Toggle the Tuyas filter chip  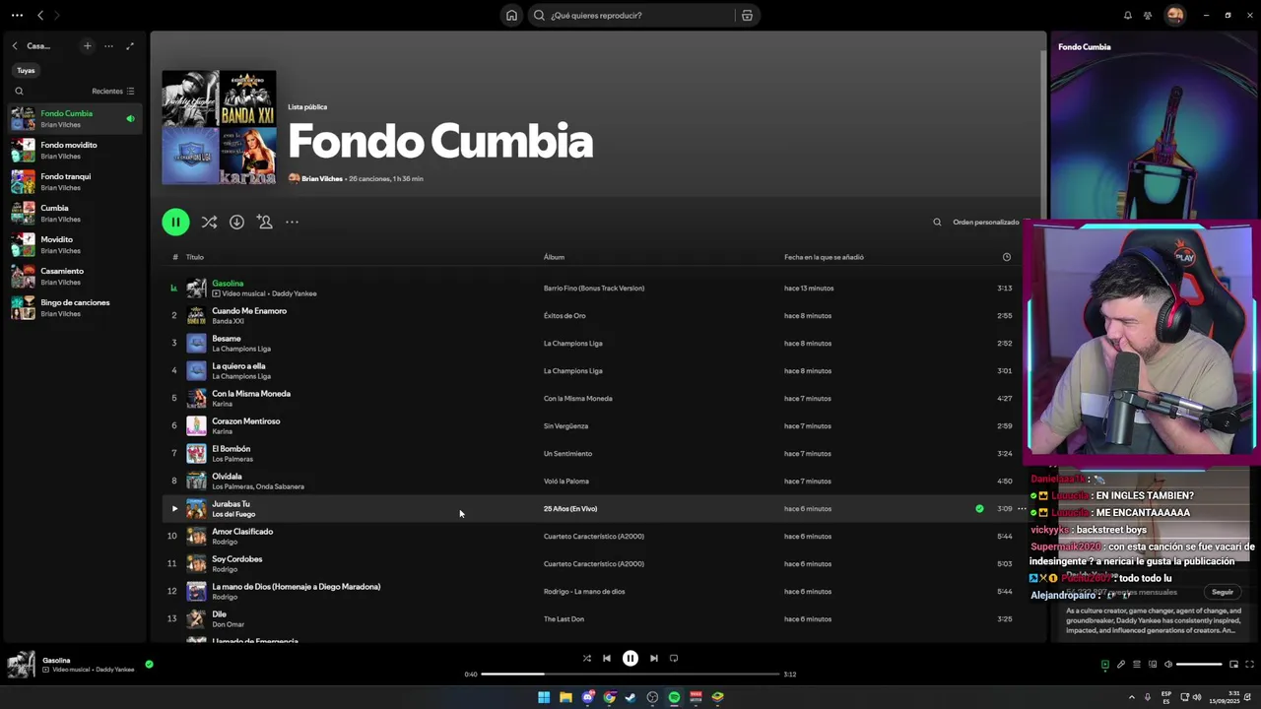(26, 70)
